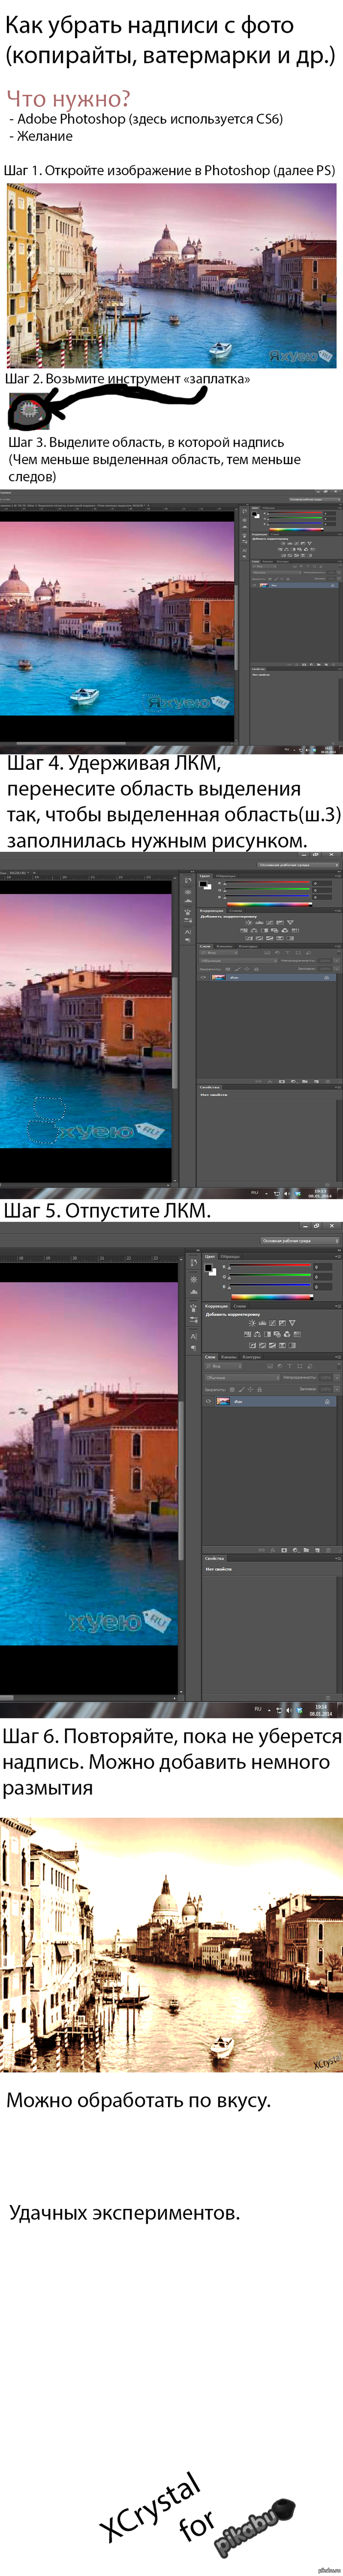
Task: Click the red R slider in Step 5 Color panel
Action: 270,1266
